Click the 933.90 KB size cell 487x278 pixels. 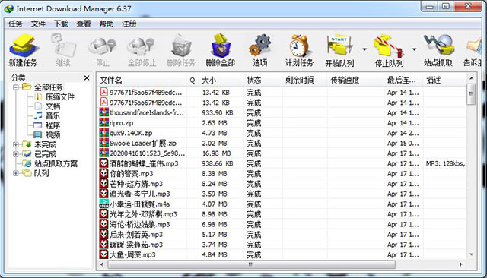pyautogui.click(x=218, y=113)
